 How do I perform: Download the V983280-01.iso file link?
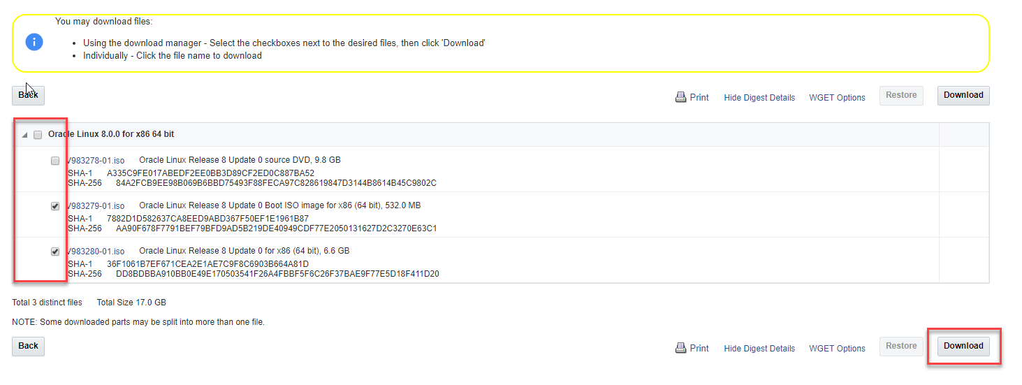(x=96, y=252)
